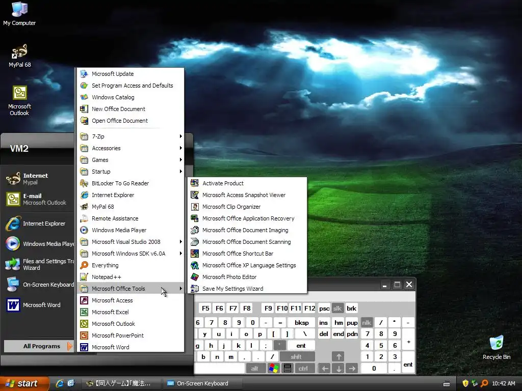Select Set Program Access and Defaults
Viewport: 522px width, 391px height.
pyautogui.click(x=130, y=86)
